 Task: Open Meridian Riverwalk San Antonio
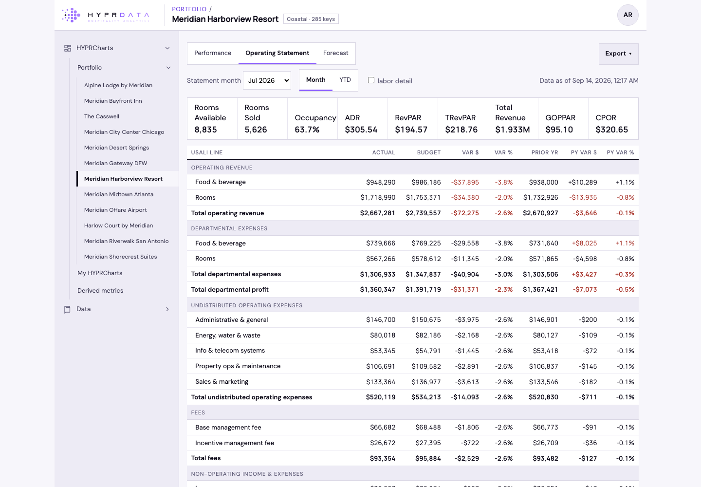[x=128, y=241]
